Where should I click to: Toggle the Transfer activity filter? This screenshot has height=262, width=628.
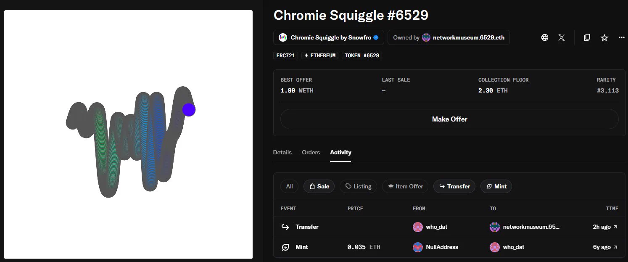point(454,186)
